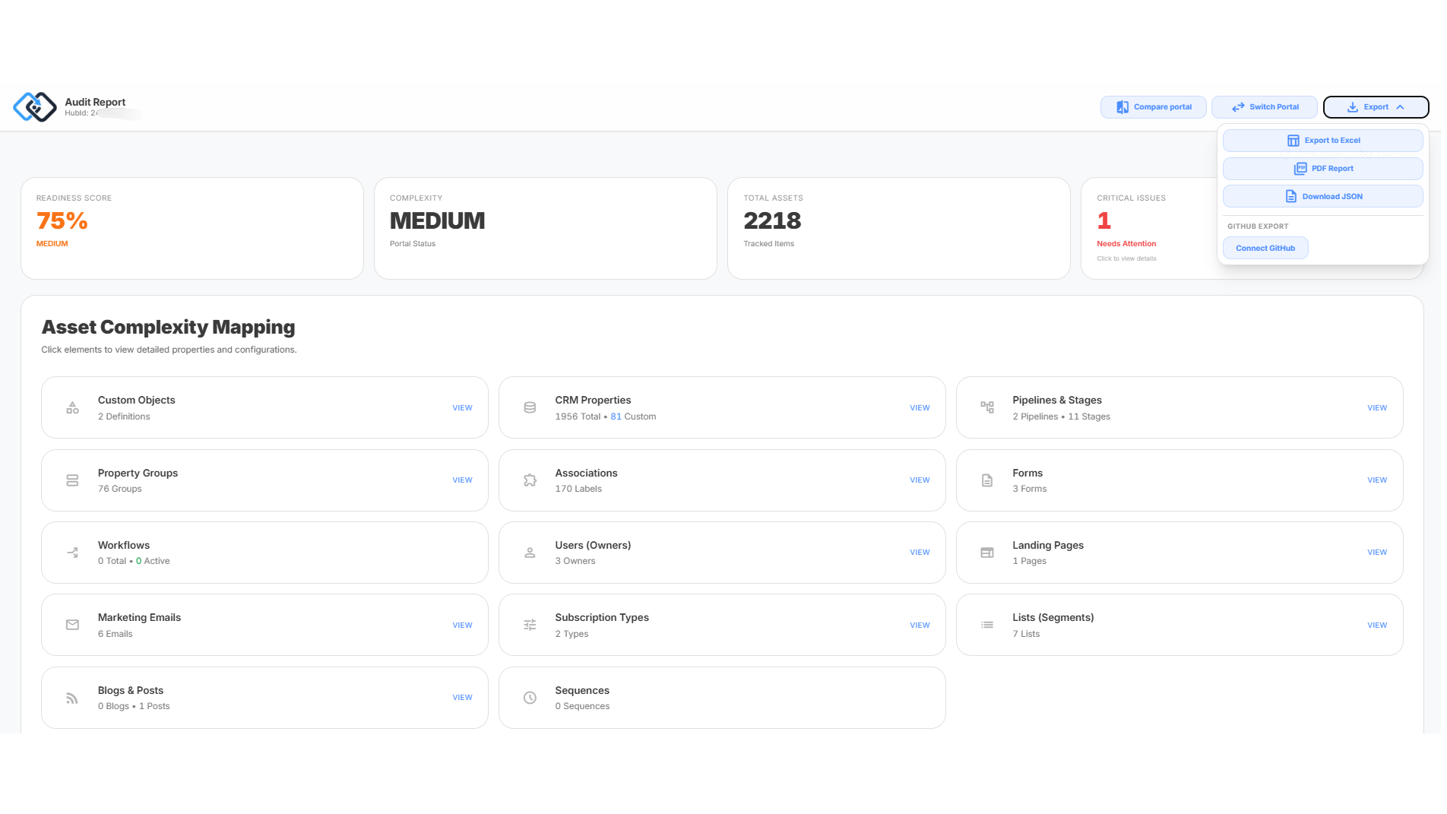1447x814 pixels.
Task: Click the Export download icon
Action: (1353, 107)
